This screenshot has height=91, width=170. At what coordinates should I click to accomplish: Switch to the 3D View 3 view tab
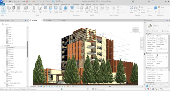click(x=49, y=20)
